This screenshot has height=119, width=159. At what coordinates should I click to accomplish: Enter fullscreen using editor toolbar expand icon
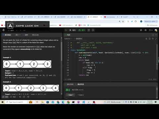pyautogui.click(x=156, y=39)
